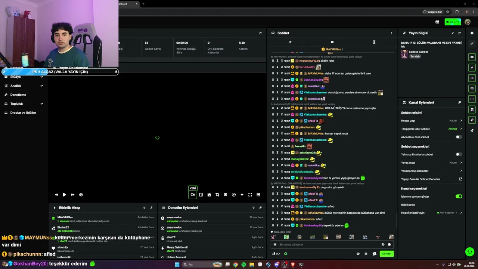Open the green support headset bubble
The image size is (478, 269).
click(470, 252)
